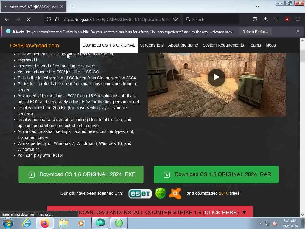This screenshot has height=229, width=305.
Task: Open a new tab with plus button
Action: 73,7
